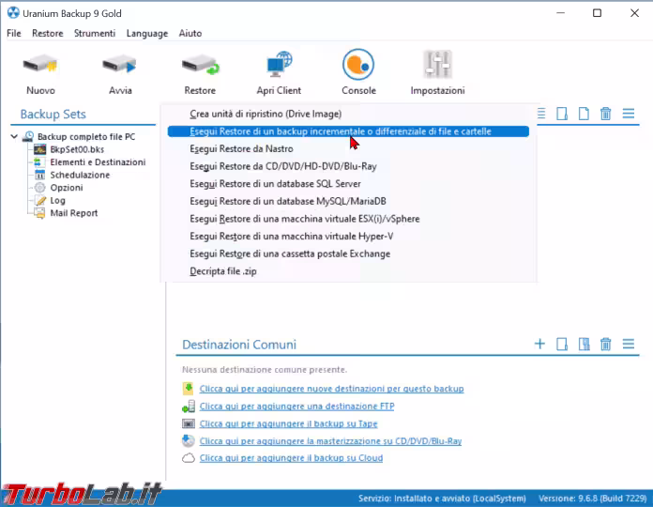Select Esegui Restore di un database SQL Server
This screenshot has height=507, width=653.
coord(348,184)
